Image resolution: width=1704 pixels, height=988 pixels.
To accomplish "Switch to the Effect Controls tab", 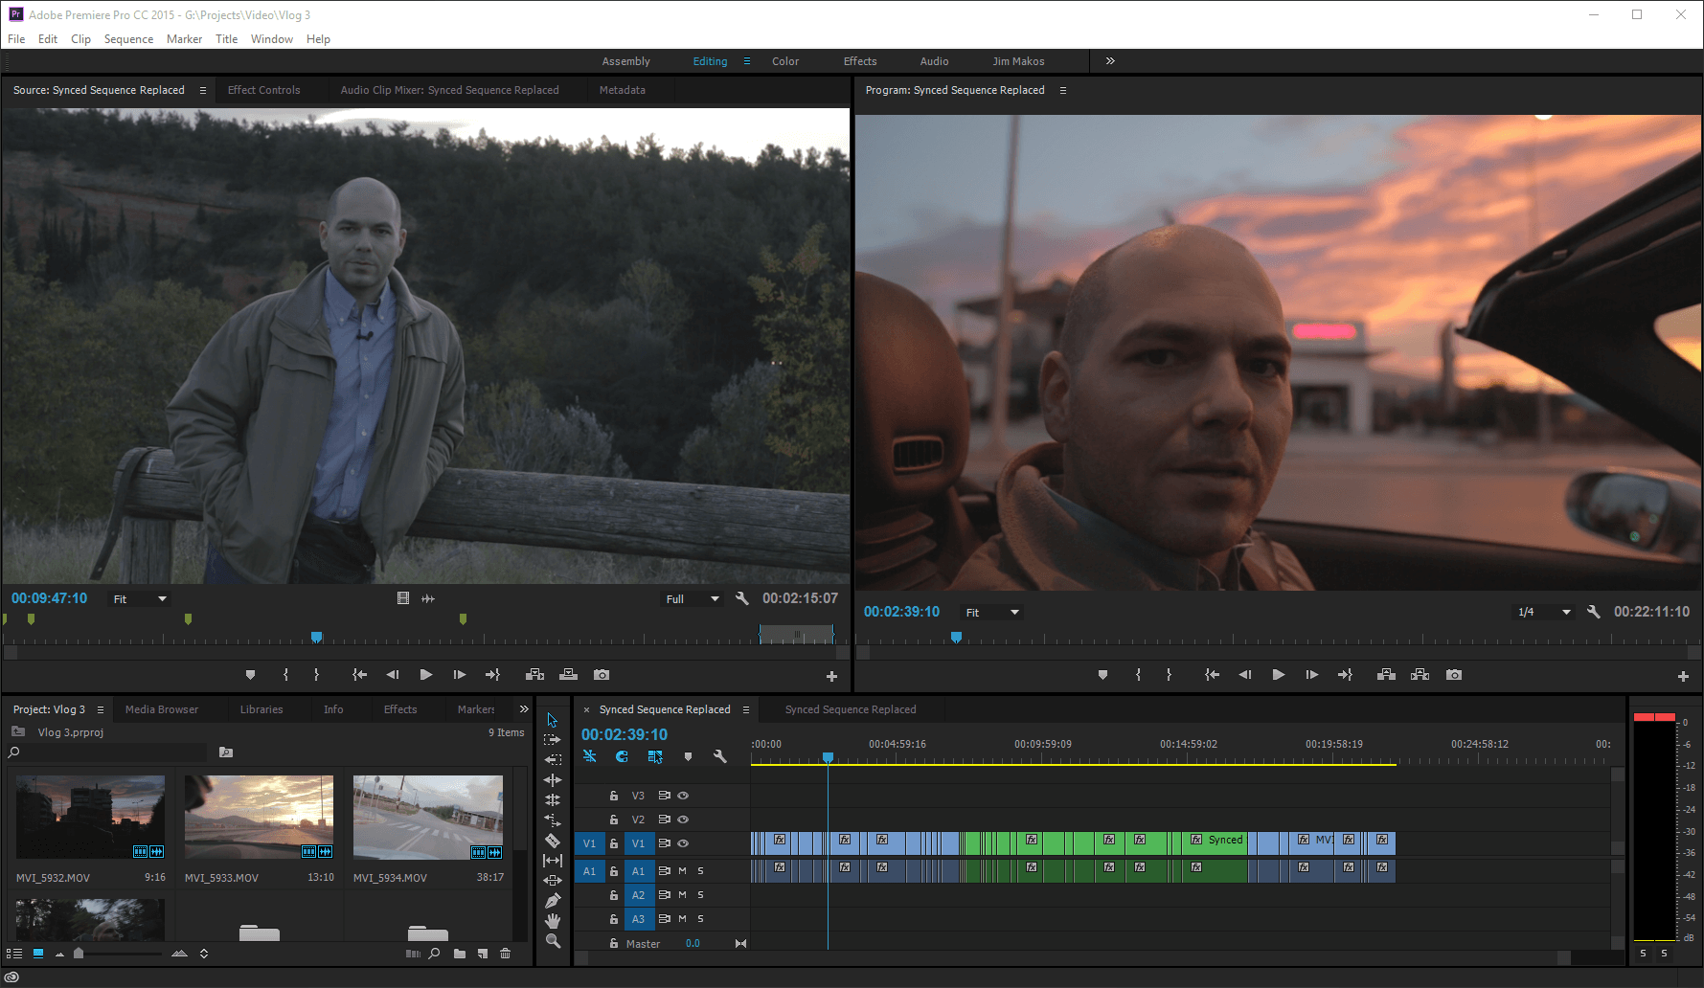I will click(263, 90).
